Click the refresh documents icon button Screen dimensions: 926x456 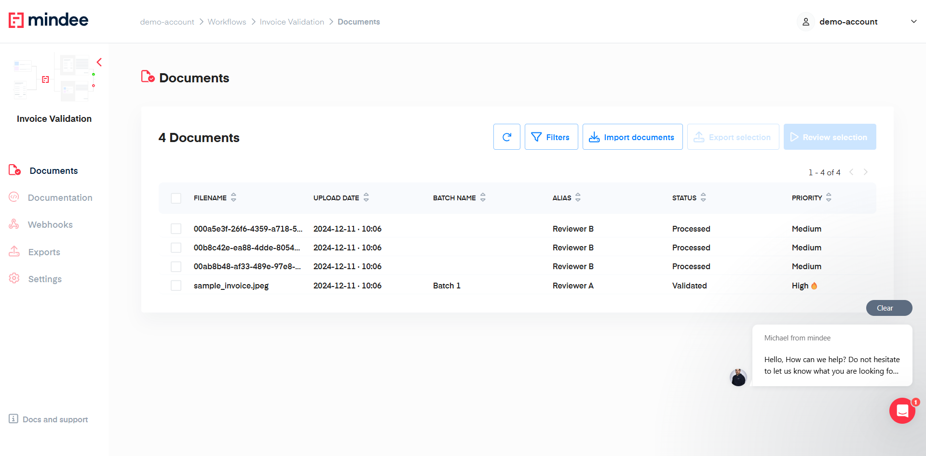tap(506, 137)
